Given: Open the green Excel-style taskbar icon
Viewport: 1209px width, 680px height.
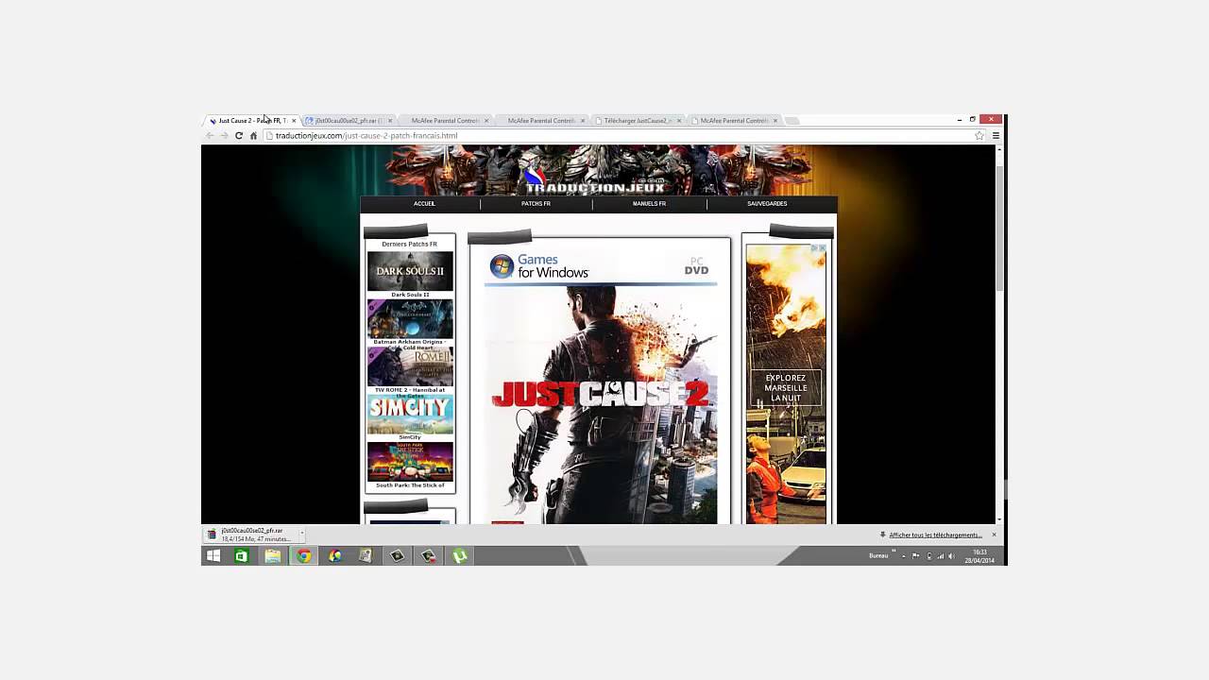Looking at the screenshot, I should point(242,556).
